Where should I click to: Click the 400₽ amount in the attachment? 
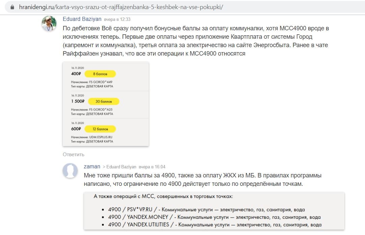pyautogui.click(x=76, y=74)
